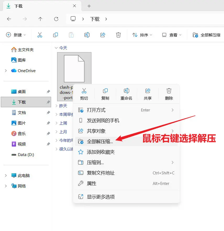This screenshot has height=231, width=224.
Task: Click the star icon next to 添加到收藏夹
Action: 80,152
